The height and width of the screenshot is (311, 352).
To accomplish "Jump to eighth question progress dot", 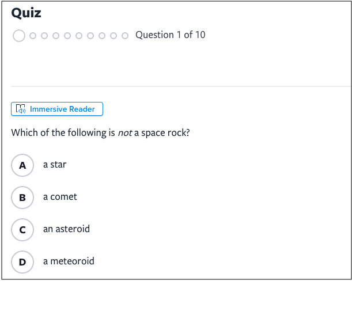I will (x=102, y=36).
